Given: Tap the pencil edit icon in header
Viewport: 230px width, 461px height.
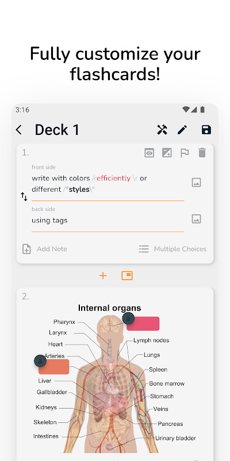Looking at the screenshot, I should (182, 130).
